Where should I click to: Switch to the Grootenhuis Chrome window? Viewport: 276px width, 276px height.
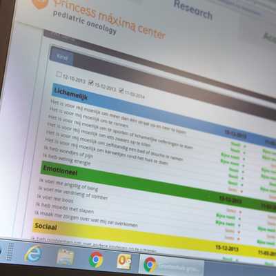[x=171, y=265]
